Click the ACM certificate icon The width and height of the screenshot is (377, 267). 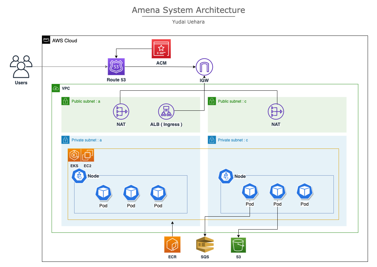(x=161, y=49)
